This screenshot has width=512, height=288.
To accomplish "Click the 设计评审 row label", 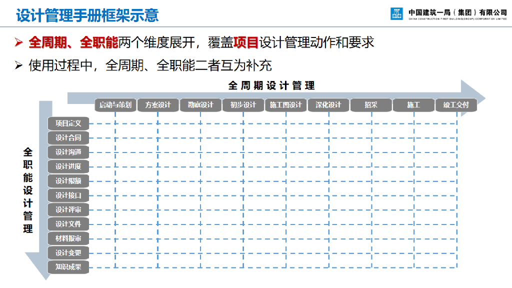I will (x=68, y=209).
